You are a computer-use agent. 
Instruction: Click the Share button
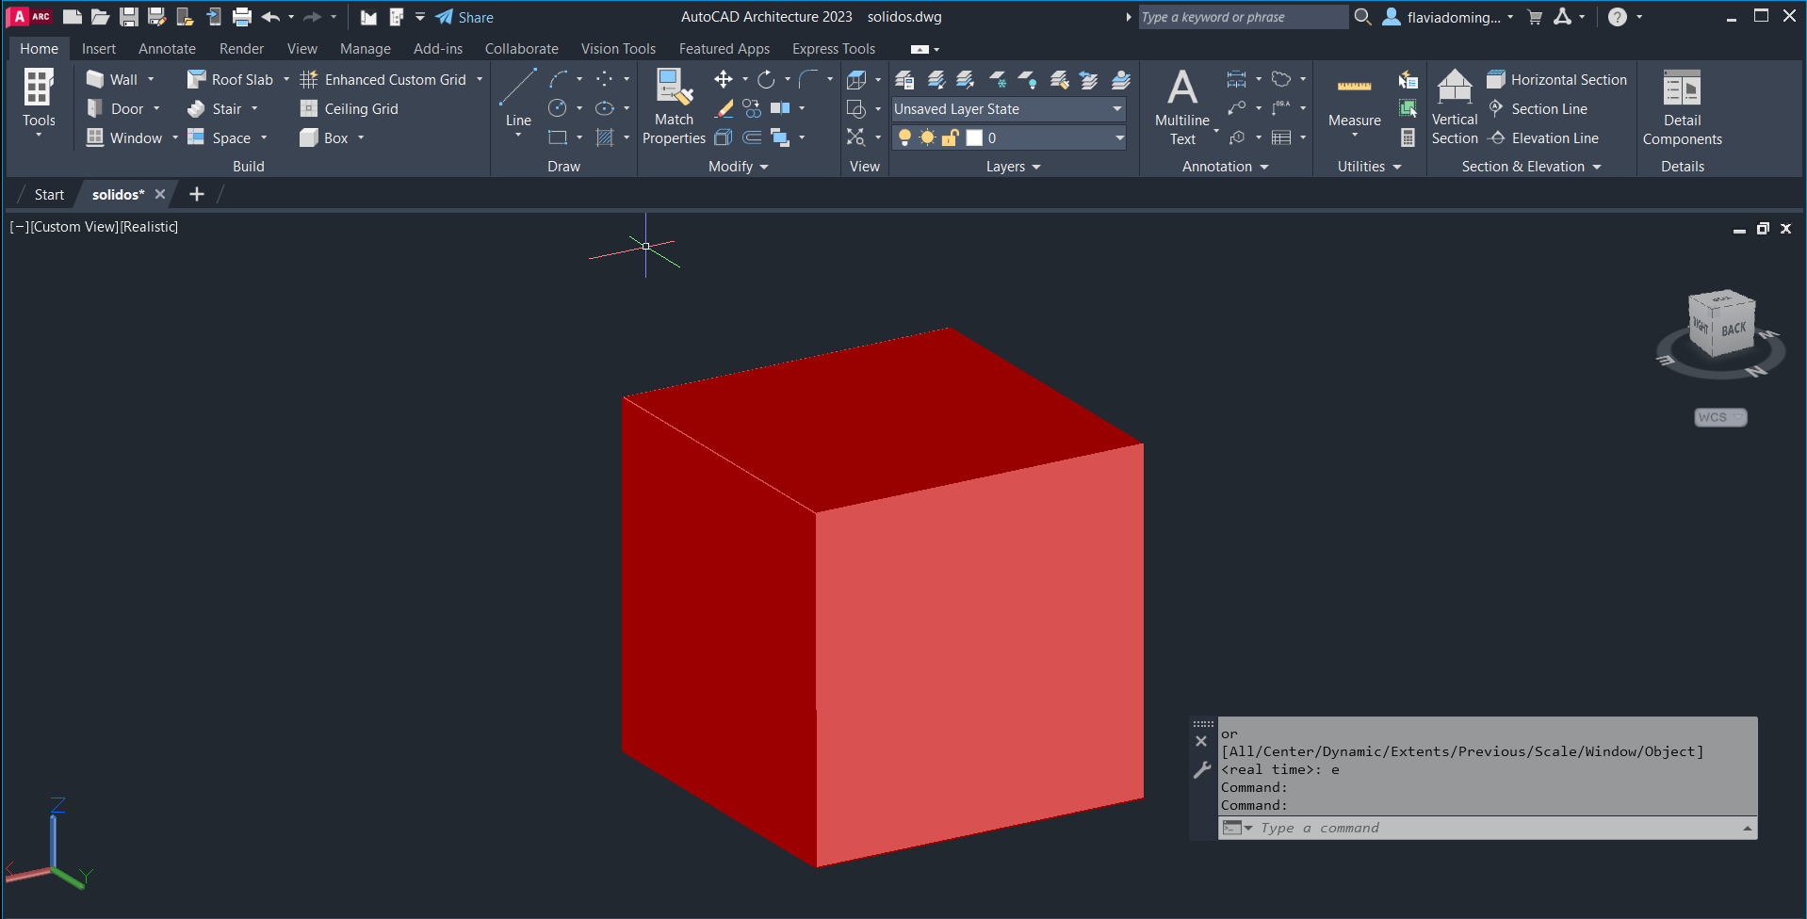click(x=464, y=17)
